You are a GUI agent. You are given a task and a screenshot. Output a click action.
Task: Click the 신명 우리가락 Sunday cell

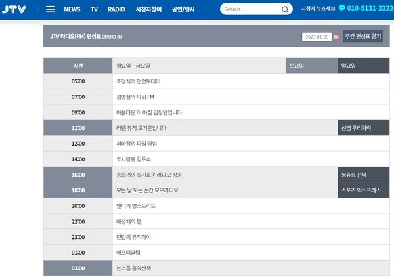pyautogui.click(x=364, y=128)
